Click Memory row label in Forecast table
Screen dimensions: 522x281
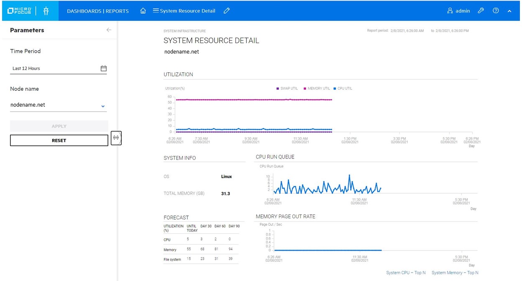click(x=170, y=250)
